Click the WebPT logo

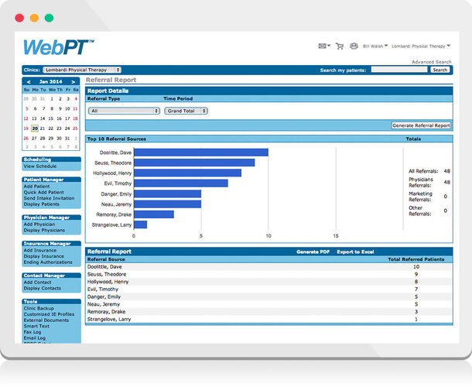point(58,46)
